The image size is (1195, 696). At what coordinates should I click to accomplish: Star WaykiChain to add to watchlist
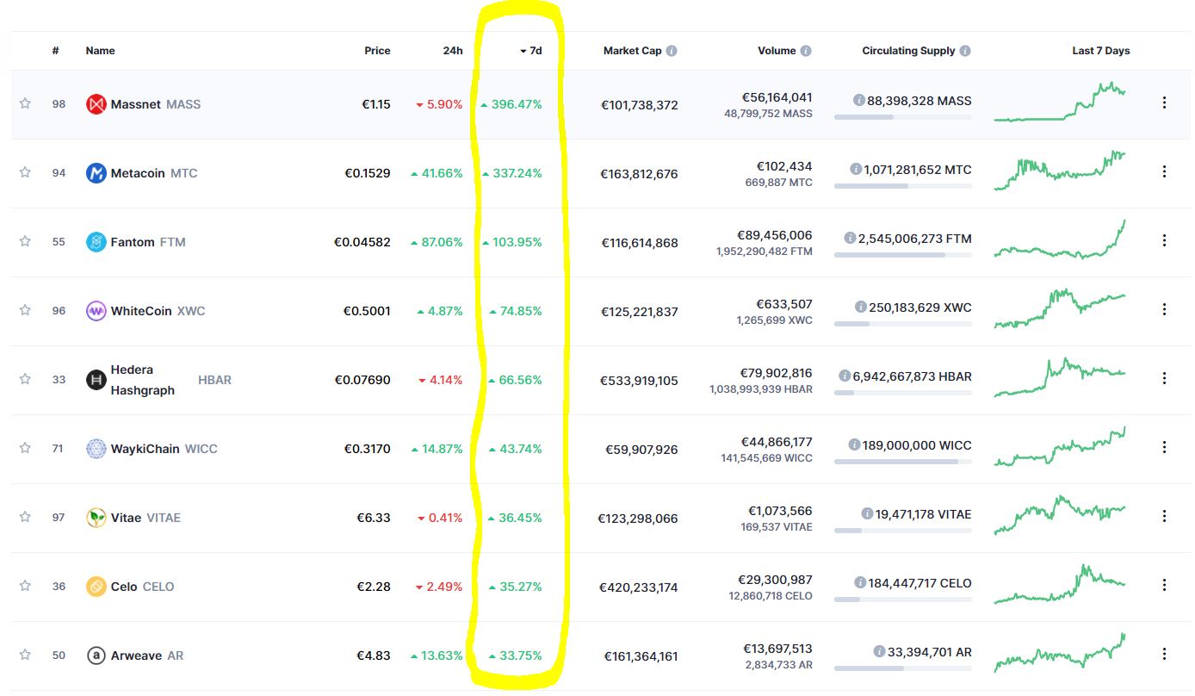point(25,448)
